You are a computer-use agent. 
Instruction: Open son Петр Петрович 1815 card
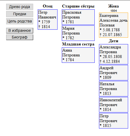113,121
